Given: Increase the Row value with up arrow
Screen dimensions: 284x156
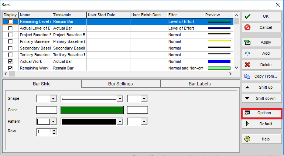Looking at the screenshot, I should pyautogui.click(x=54, y=130).
